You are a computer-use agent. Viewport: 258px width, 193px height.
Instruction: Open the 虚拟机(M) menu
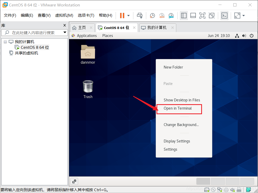click(64, 15)
